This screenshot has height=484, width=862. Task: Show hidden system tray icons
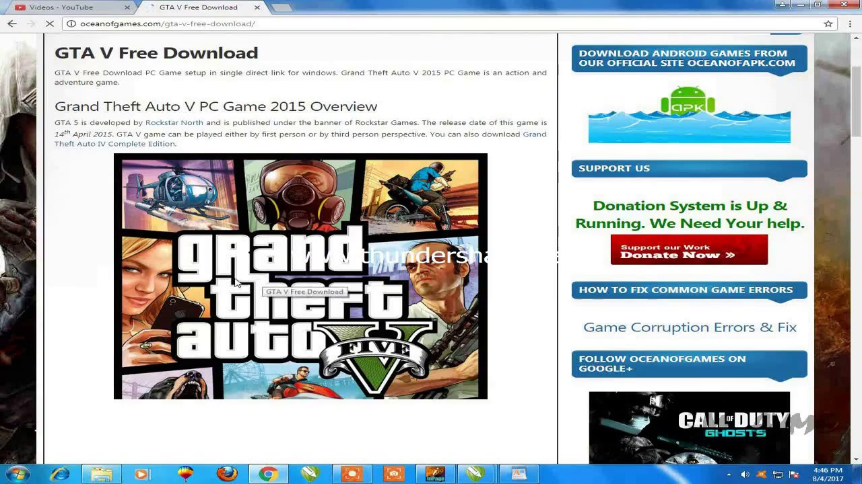pos(729,475)
